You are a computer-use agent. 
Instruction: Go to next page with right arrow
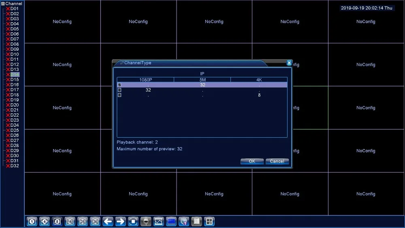click(120, 222)
